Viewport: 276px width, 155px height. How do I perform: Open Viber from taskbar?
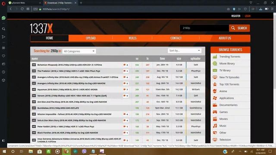(x=84, y=151)
